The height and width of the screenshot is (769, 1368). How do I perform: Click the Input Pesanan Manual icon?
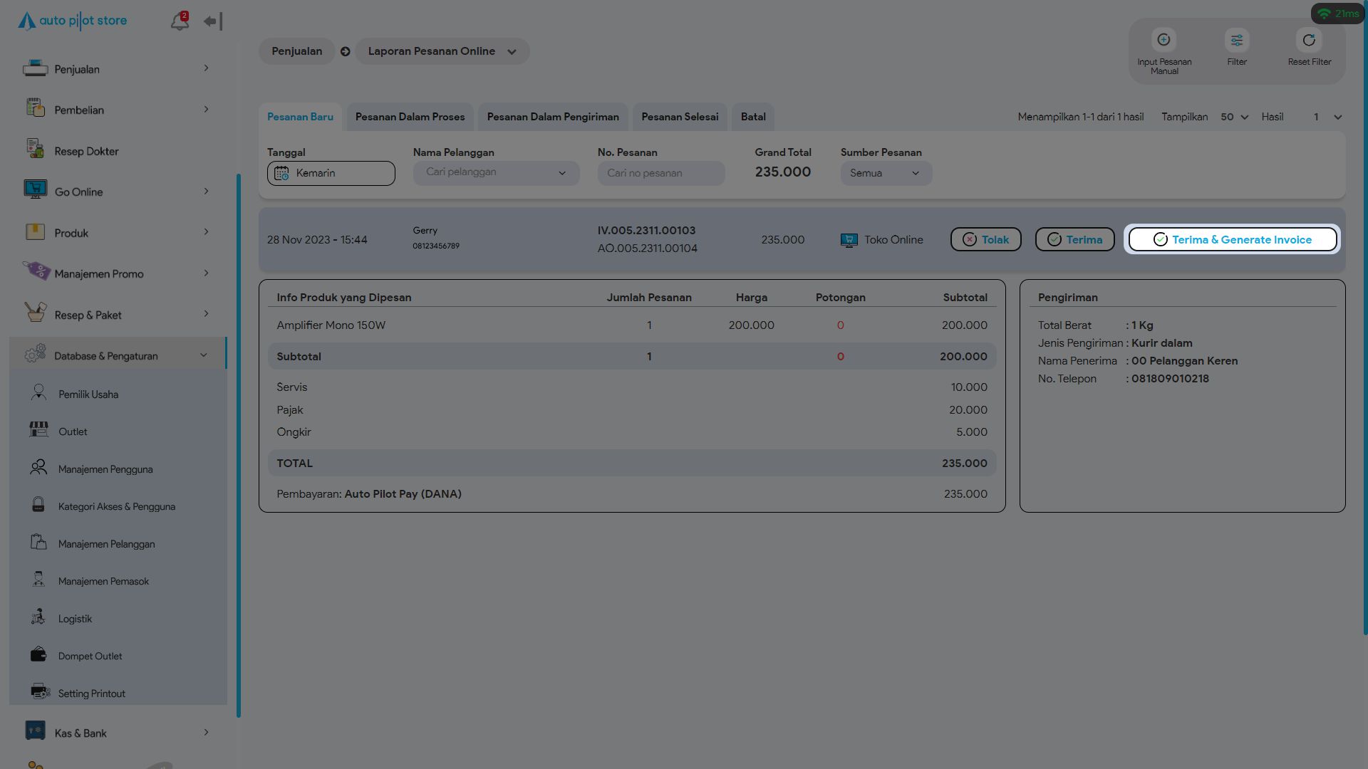pyautogui.click(x=1164, y=40)
